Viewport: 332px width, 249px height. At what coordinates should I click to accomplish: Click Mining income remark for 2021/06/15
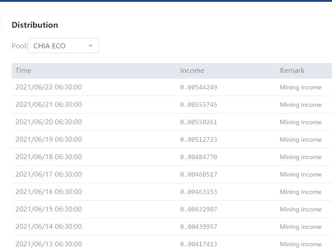point(301,209)
